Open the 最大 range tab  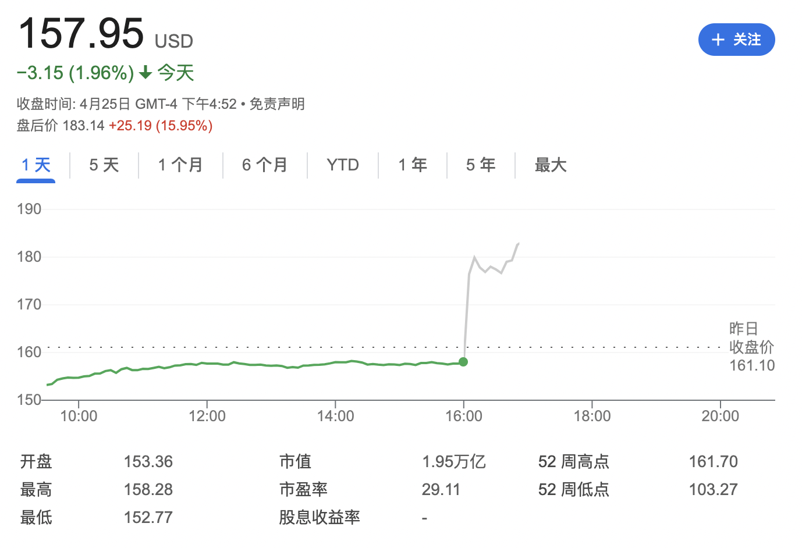pyautogui.click(x=551, y=165)
